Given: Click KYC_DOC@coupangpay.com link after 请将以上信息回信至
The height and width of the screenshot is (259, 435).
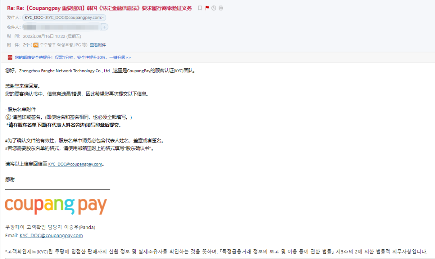Looking at the screenshot, I should (x=75, y=164).
